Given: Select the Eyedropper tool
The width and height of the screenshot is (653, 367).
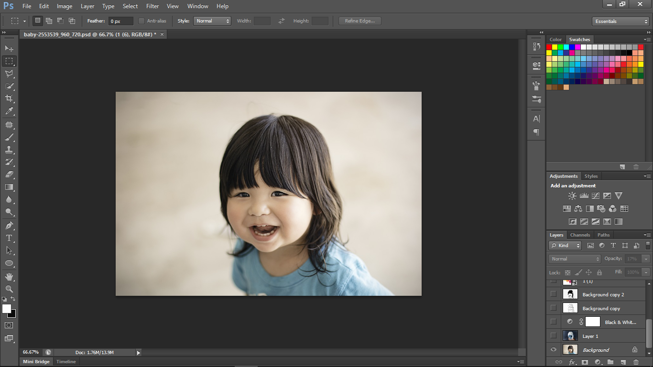Looking at the screenshot, I should pos(9,111).
